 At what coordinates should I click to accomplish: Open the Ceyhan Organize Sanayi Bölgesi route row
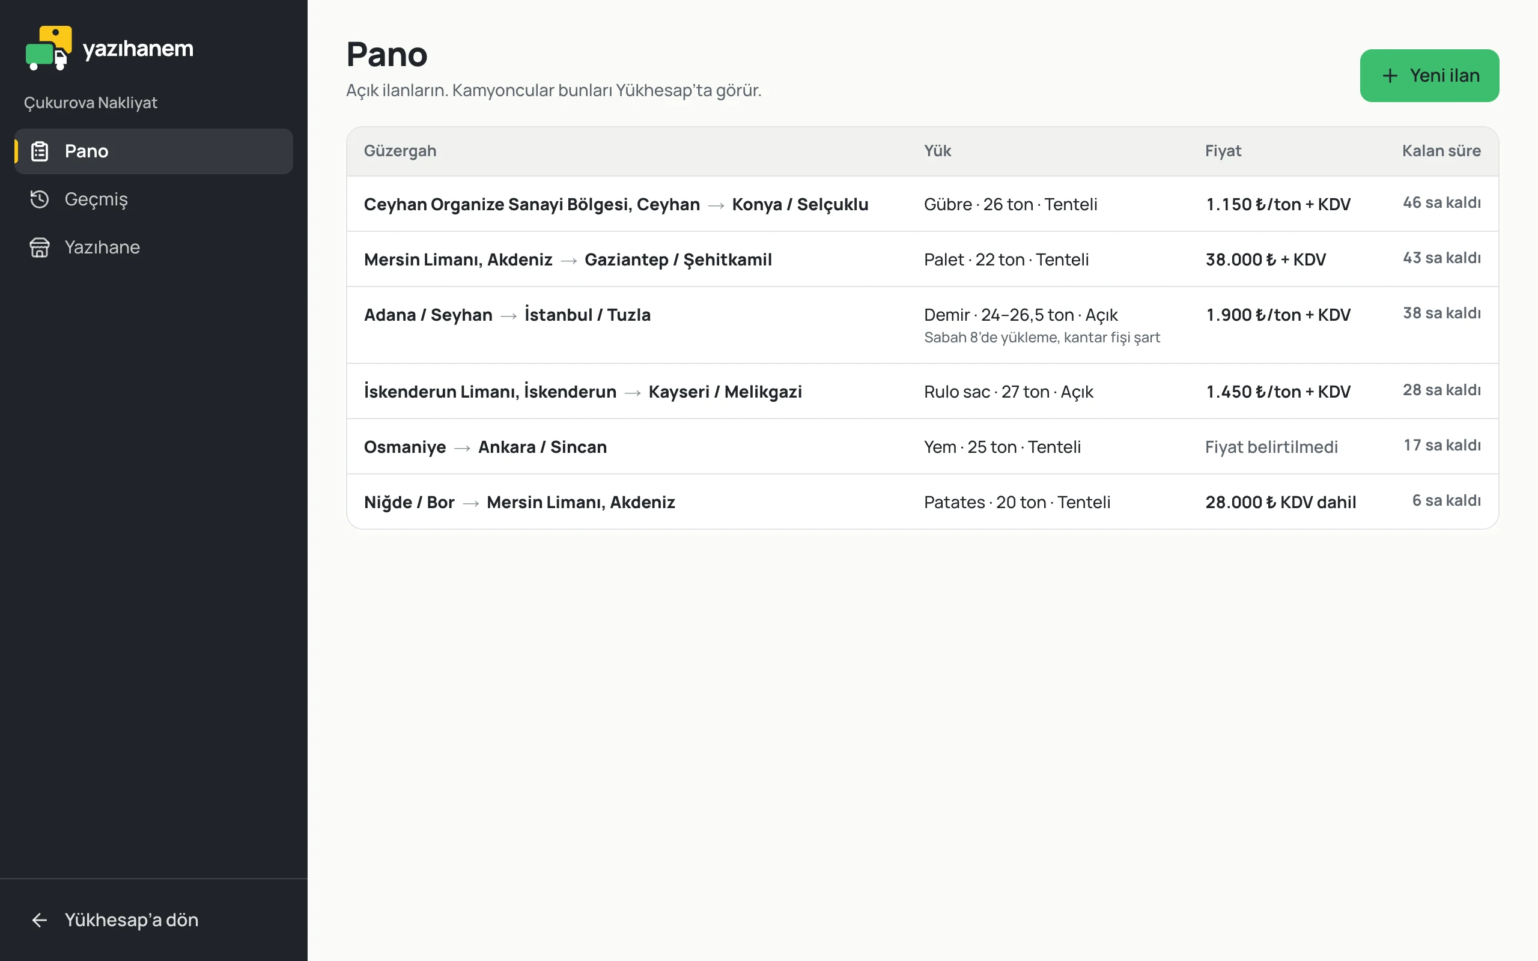922,204
